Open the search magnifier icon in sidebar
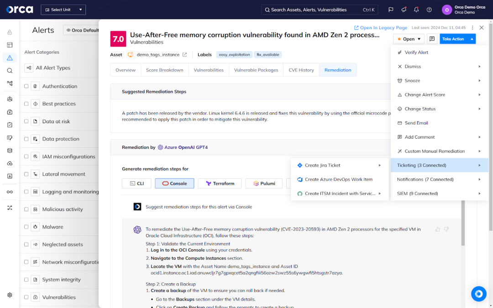 10,71
